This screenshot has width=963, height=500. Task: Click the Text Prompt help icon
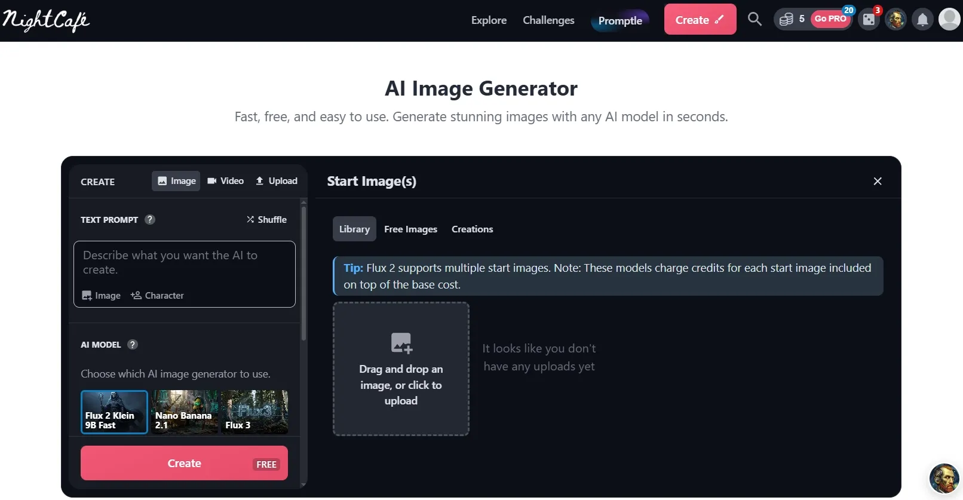click(150, 219)
